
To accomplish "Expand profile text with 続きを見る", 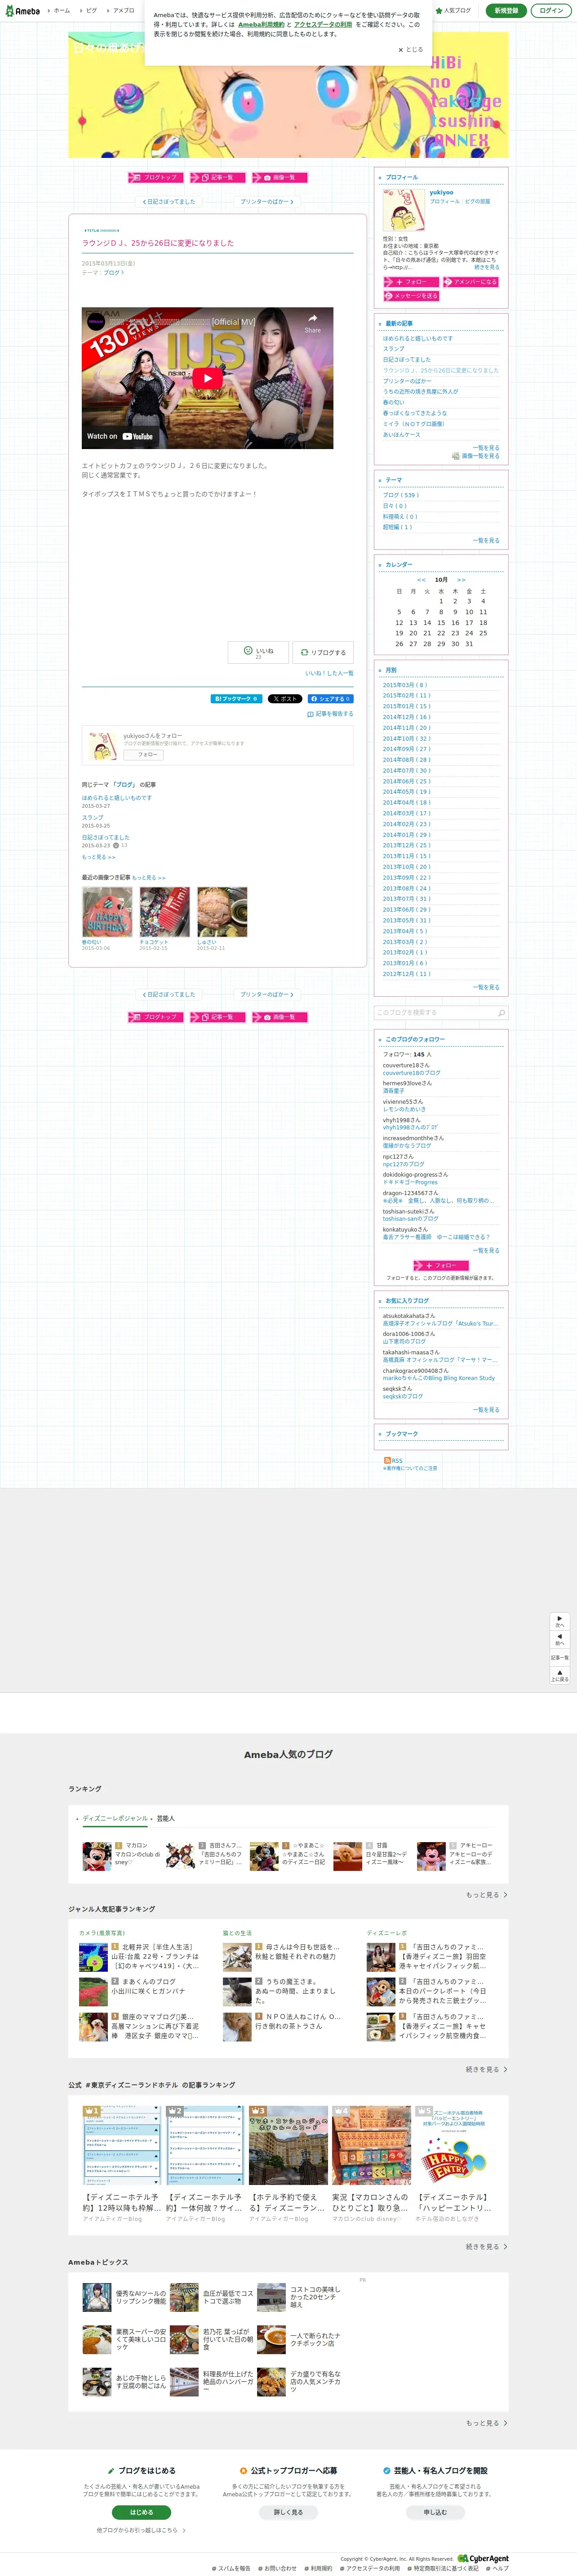I will (x=487, y=267).
